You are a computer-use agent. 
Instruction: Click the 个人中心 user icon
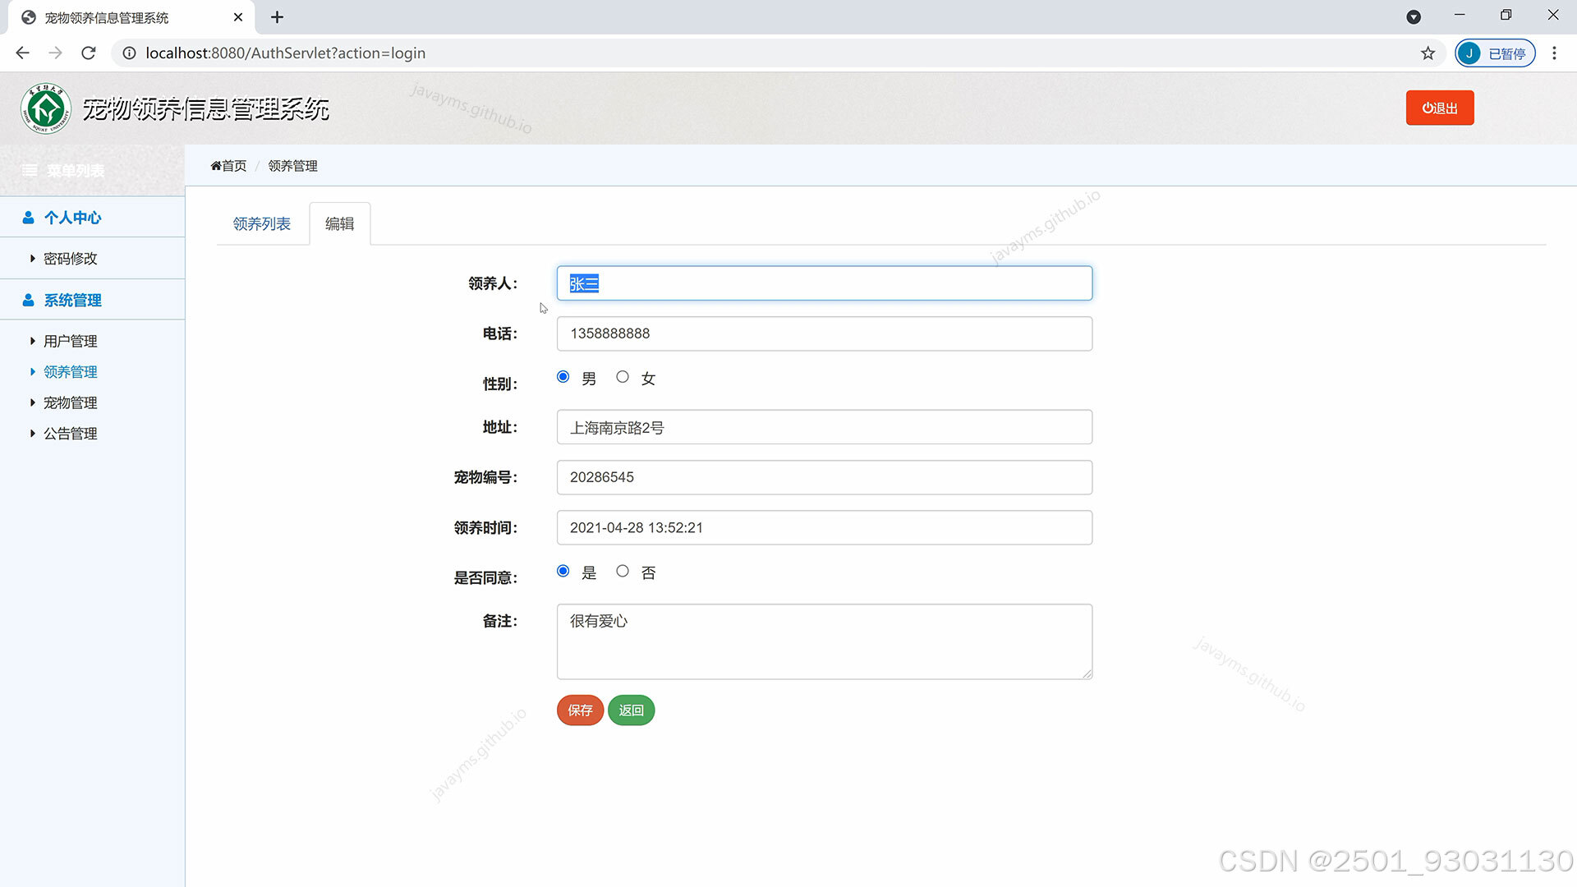[x=28, y=218]
